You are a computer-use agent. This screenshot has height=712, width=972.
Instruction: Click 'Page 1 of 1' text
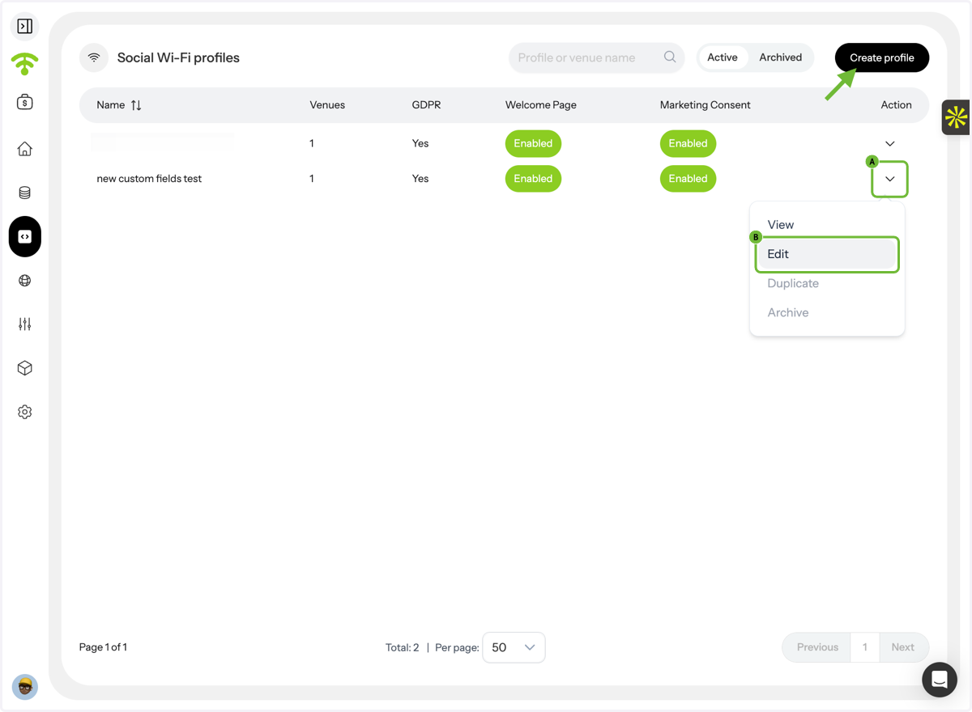coord(103,647)
